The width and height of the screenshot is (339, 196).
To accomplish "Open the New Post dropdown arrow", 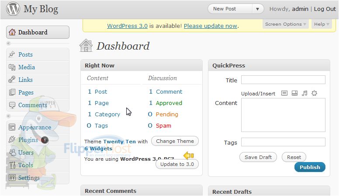I will tap(257, 9).
